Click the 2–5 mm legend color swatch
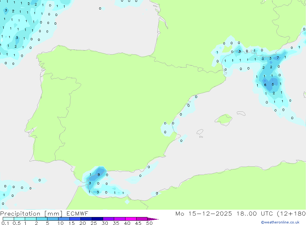Screen dimensions: 306x225 pos(42,219)
